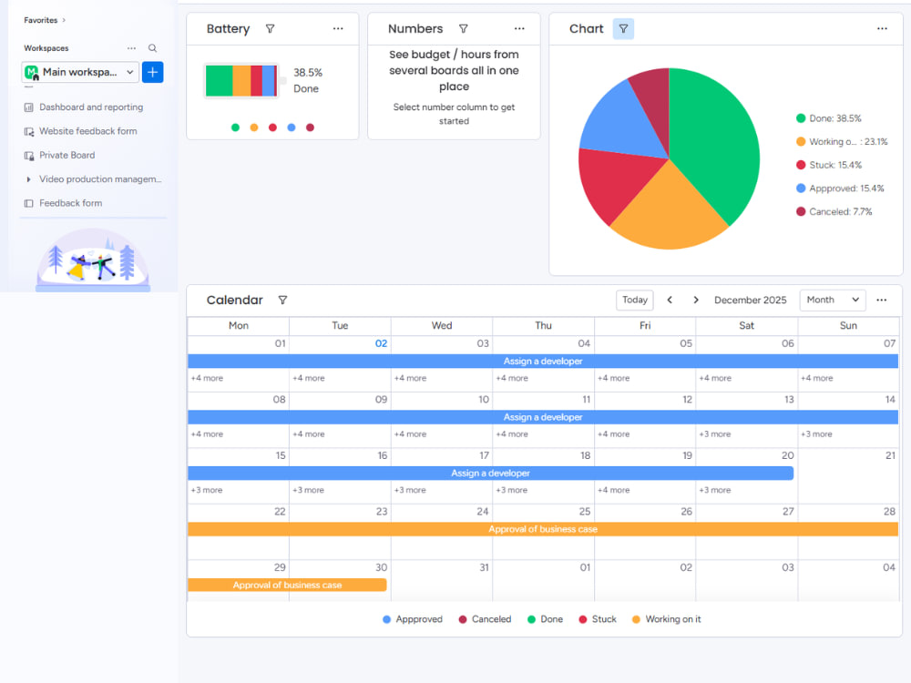911x683 pixels.
Task: Click Feedback form board icon
Action: click(28, 204)
